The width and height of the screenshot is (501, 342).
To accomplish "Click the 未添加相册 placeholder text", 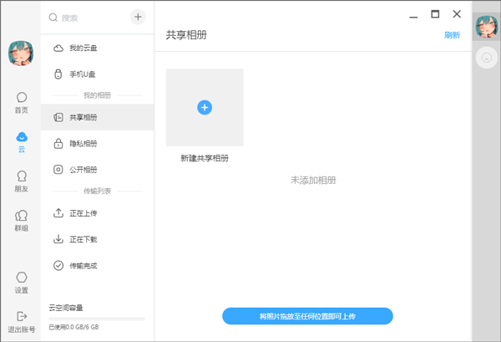I will click(x=313, y=180).
